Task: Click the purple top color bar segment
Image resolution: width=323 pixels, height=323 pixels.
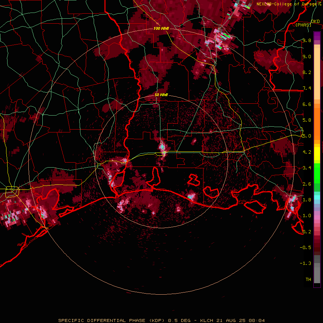Action: point(317,36)
